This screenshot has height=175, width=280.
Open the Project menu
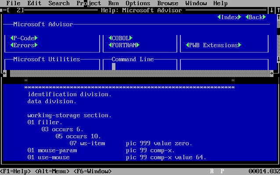coord(89,3)
